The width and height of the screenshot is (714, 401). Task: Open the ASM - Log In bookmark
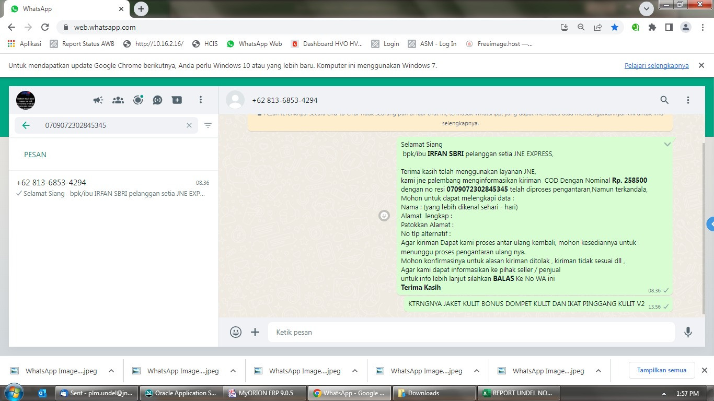432,44
